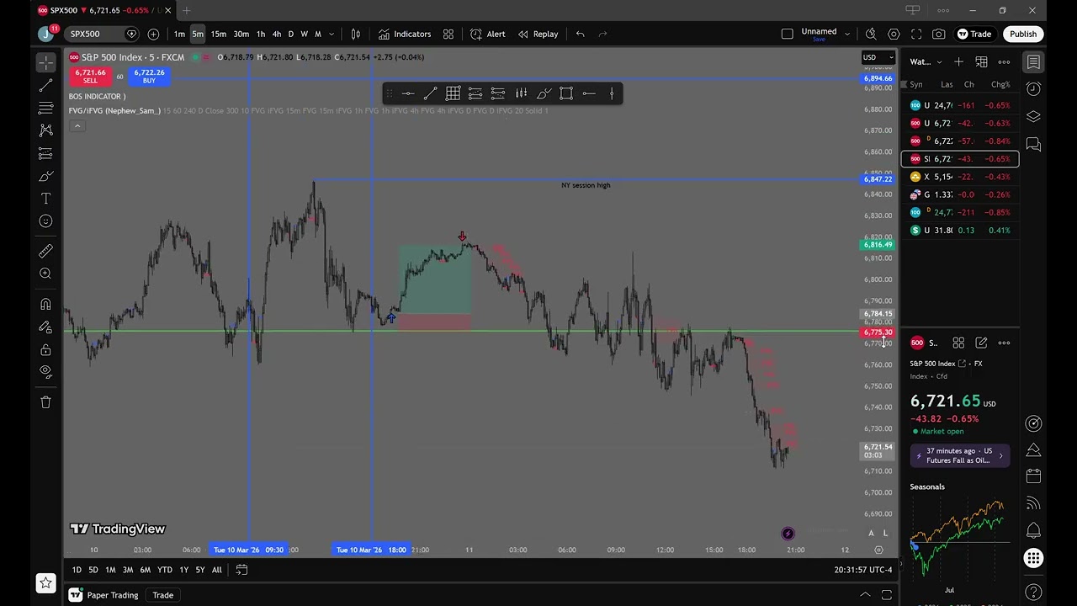The width and height of the screenshot is (1077, 606).
Task: Open the Fibonacci retracement tools
Action: (45, 108)
